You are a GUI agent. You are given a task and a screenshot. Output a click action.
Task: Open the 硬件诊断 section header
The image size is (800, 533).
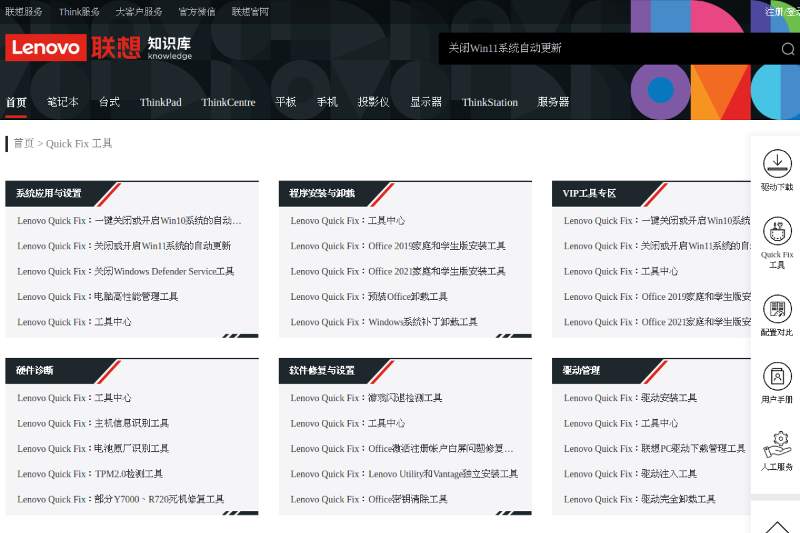[x=35, y=371]
